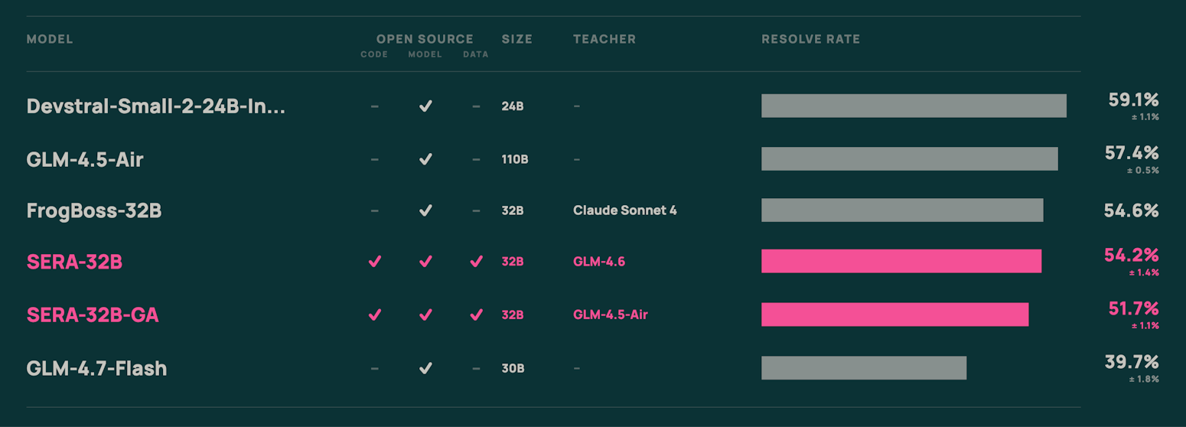Viewport: 1186px width, 427px height.
Task: Sort by the Model column header
Action: (50, 39)
